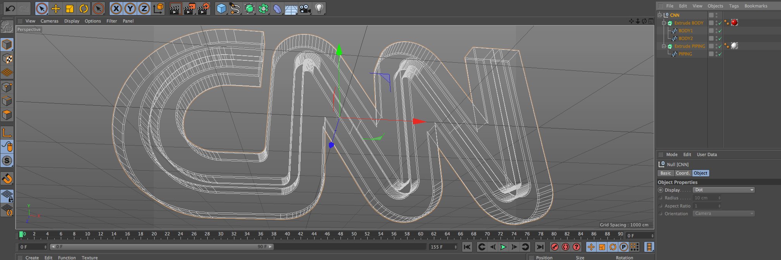The image size is (781, 260).
Task: Open Object Manager Bookmarks menu
Action: point(756,6)
